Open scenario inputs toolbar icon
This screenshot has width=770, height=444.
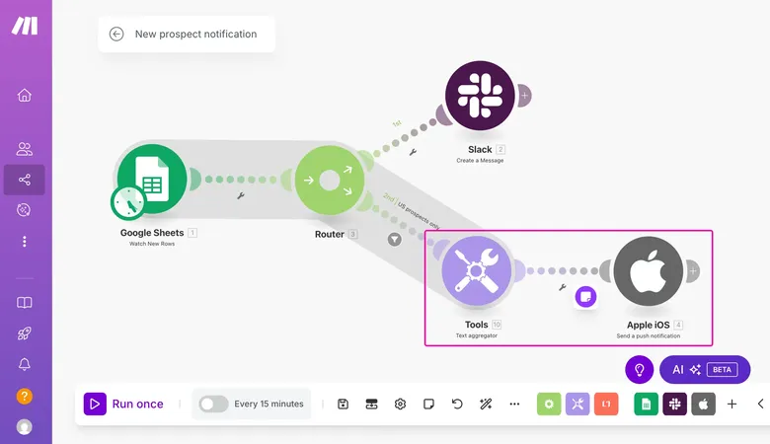pos(372,404)
